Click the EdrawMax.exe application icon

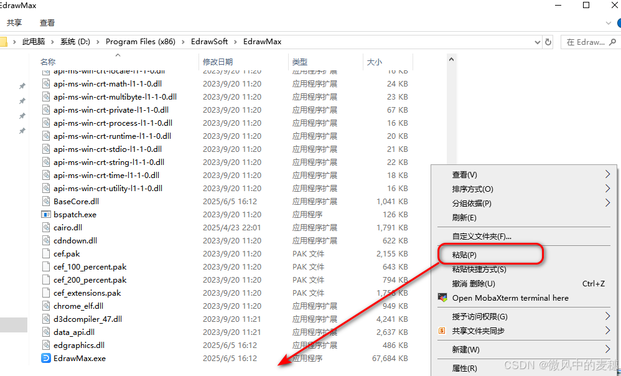(46, 358)
